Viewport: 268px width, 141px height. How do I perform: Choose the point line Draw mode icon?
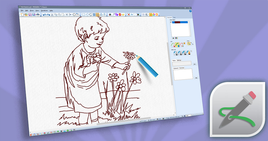[192, 44]
